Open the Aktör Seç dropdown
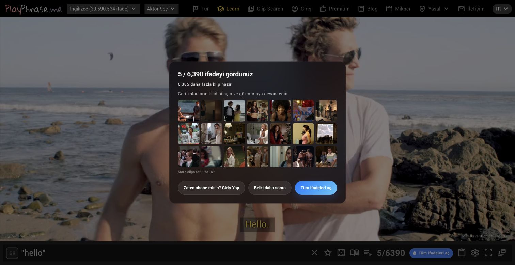Image resolution: width=515 pixels, height=265 pixels. (x=161, y=9)
